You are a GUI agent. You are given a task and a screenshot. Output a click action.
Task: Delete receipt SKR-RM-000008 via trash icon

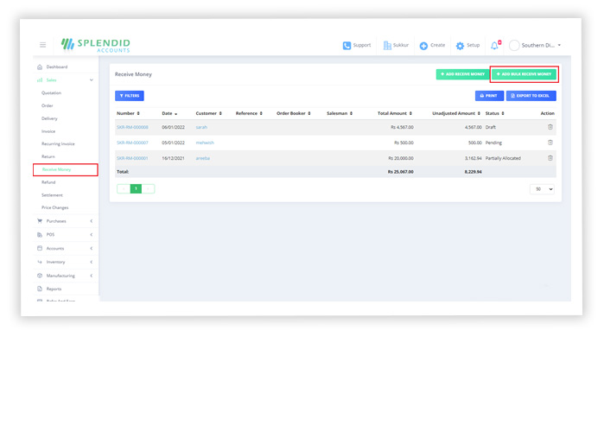point(550,127)
